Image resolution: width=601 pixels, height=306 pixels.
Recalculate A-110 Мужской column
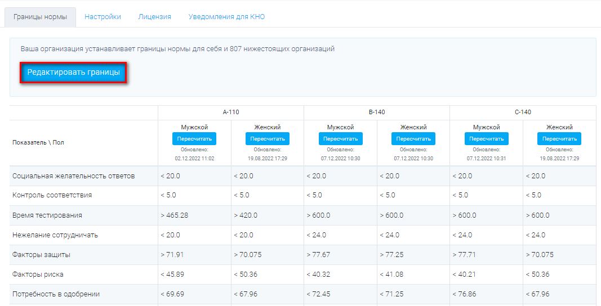pyautogui.click(x=194, y=138)
